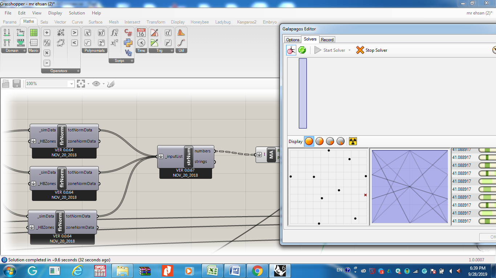Viewport: 496px width, 278px height.
Task: Open Excel from the Windows taskbar
Action: tap(212, 270)
